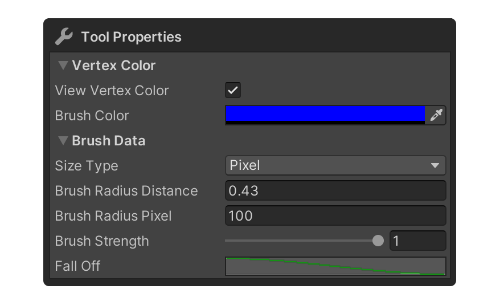This screenshot has width=500, height=301.
Task: Activate the eyedropper color picker icon
Action: [436, 115]
